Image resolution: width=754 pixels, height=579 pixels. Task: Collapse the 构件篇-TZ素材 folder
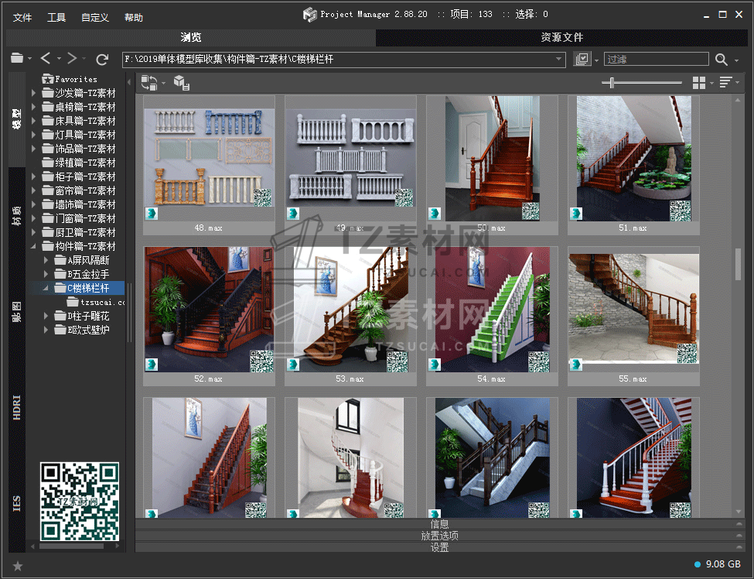click(34, 246)
